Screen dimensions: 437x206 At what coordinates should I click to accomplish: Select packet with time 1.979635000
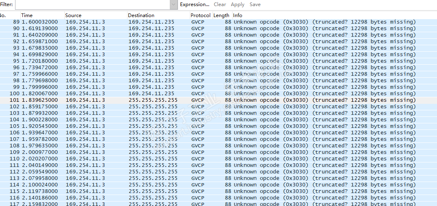tap(218, 145)
